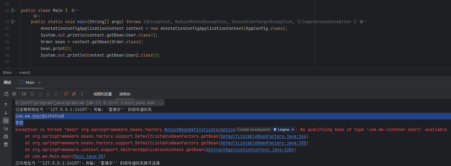Click IOException in the throws clause
The image size is (451, 166).
157,22
